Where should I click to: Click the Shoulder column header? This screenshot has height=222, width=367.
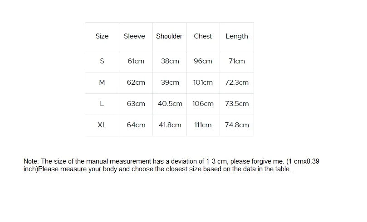pos(169,36)
